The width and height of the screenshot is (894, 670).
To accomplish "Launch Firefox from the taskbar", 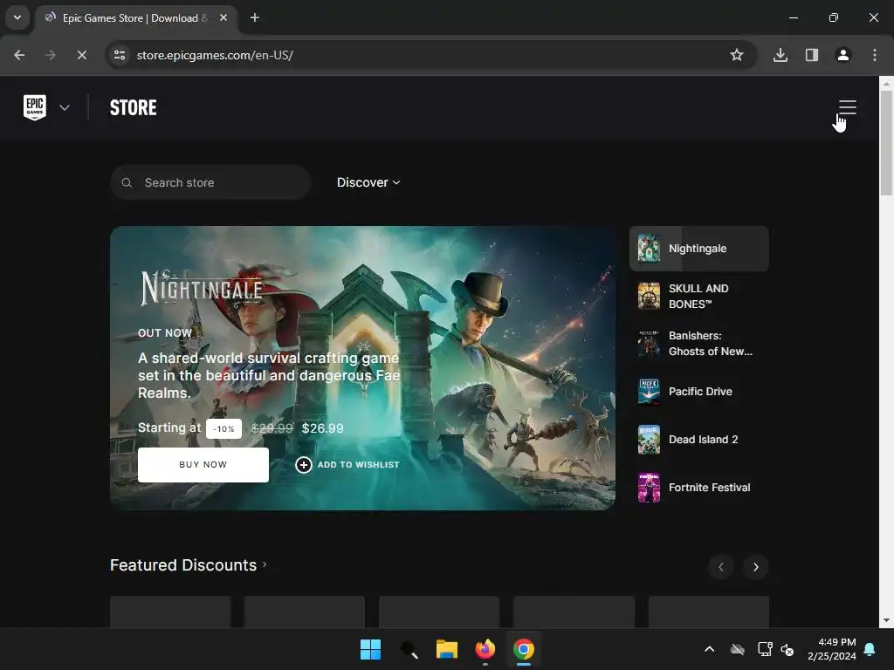I will [x=485, y=649].
